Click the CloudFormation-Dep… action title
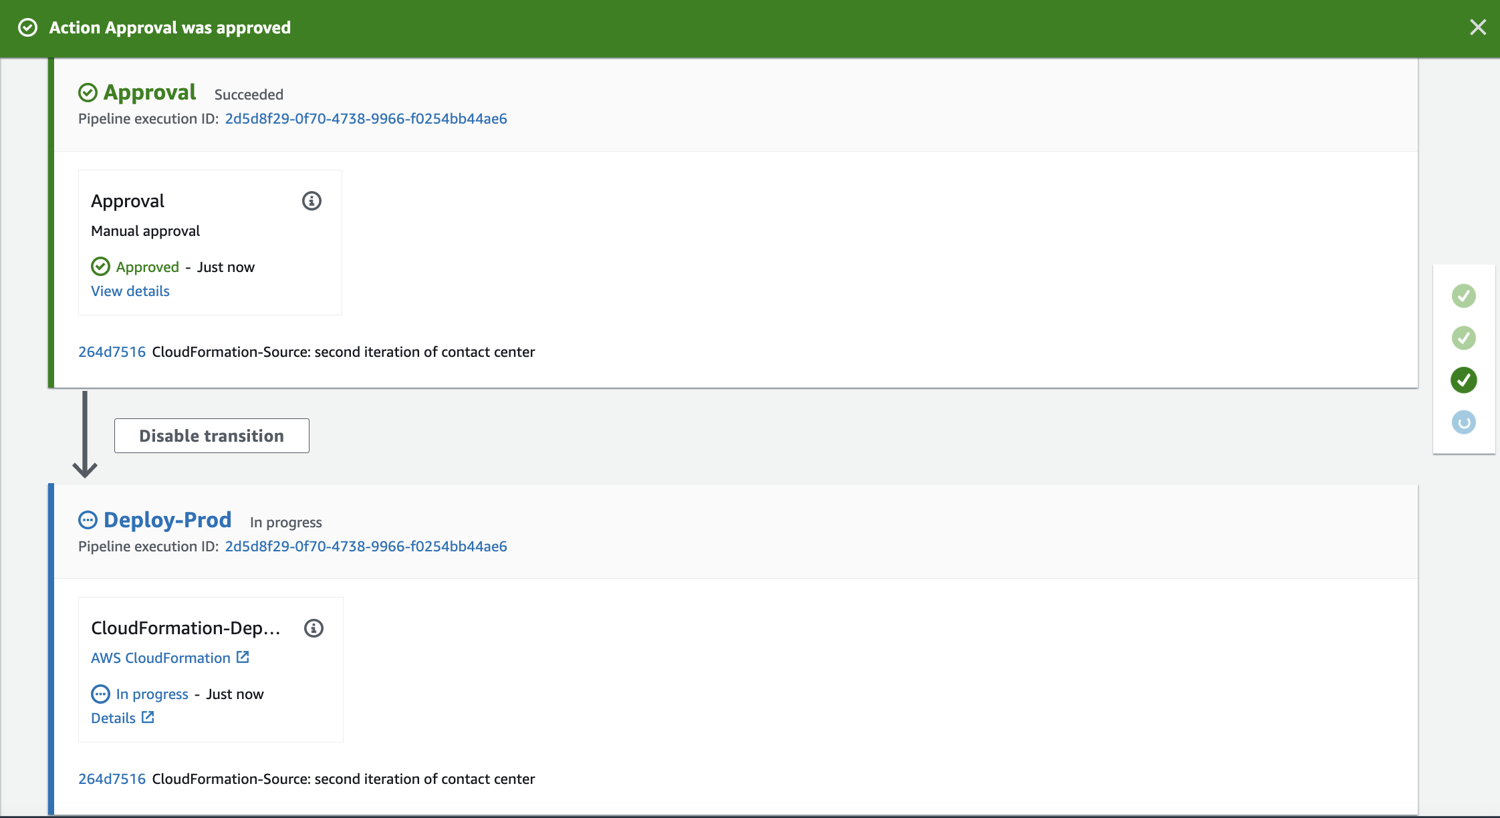This screenshot has height=818, width=1500. [x=186, y=628]
